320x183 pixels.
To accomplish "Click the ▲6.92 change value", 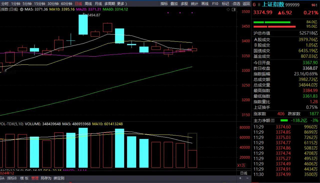I will (284, 12).
